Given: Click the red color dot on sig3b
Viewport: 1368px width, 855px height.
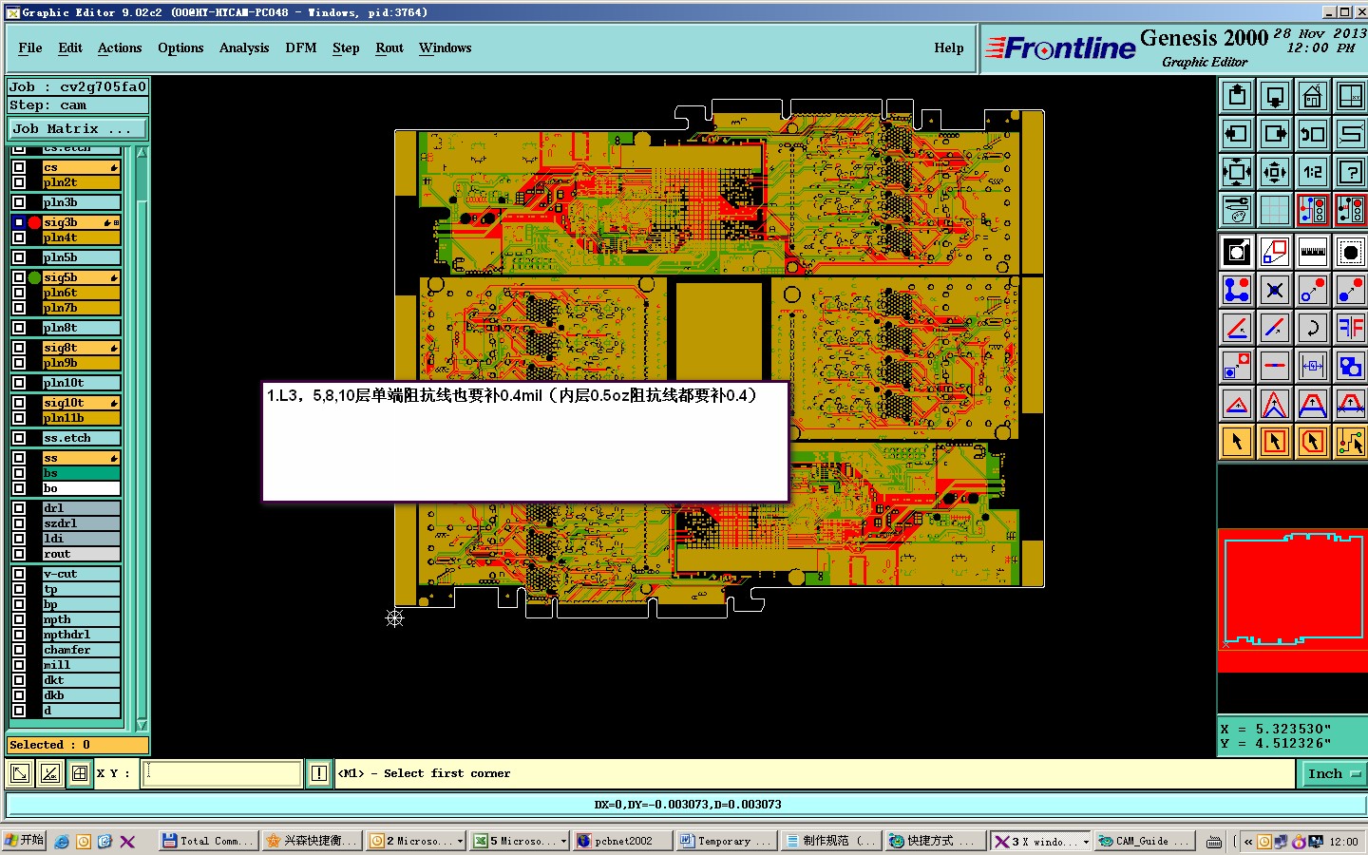Looking at the screenshot, I should (x=34, y=222).
